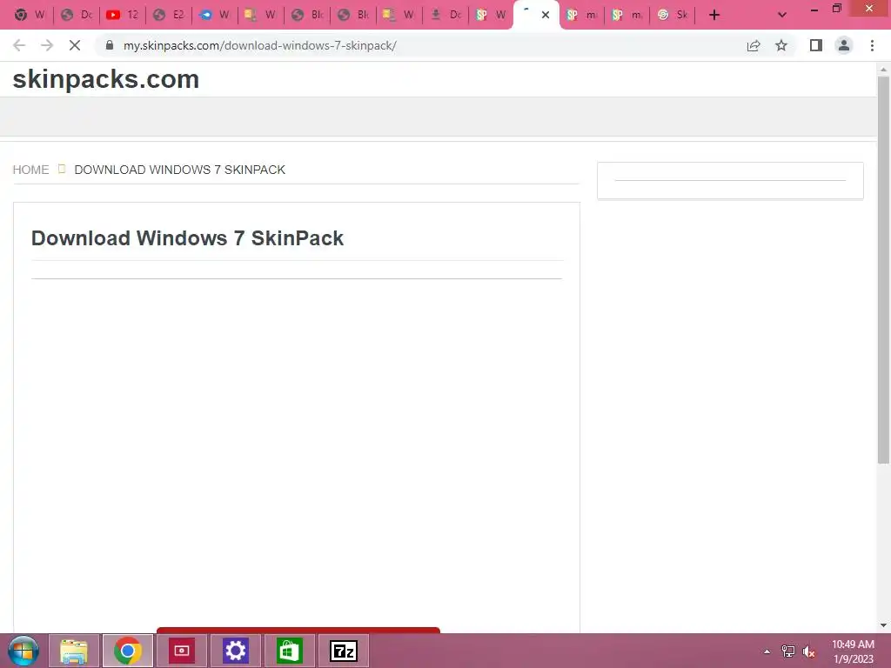Switch to the E2 tab
This screenshot has height=668, width=891.
(169, 15)
